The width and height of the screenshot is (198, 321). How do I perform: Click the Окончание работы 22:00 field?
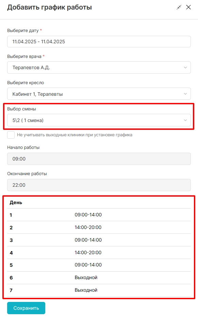[x=99, y=185]
